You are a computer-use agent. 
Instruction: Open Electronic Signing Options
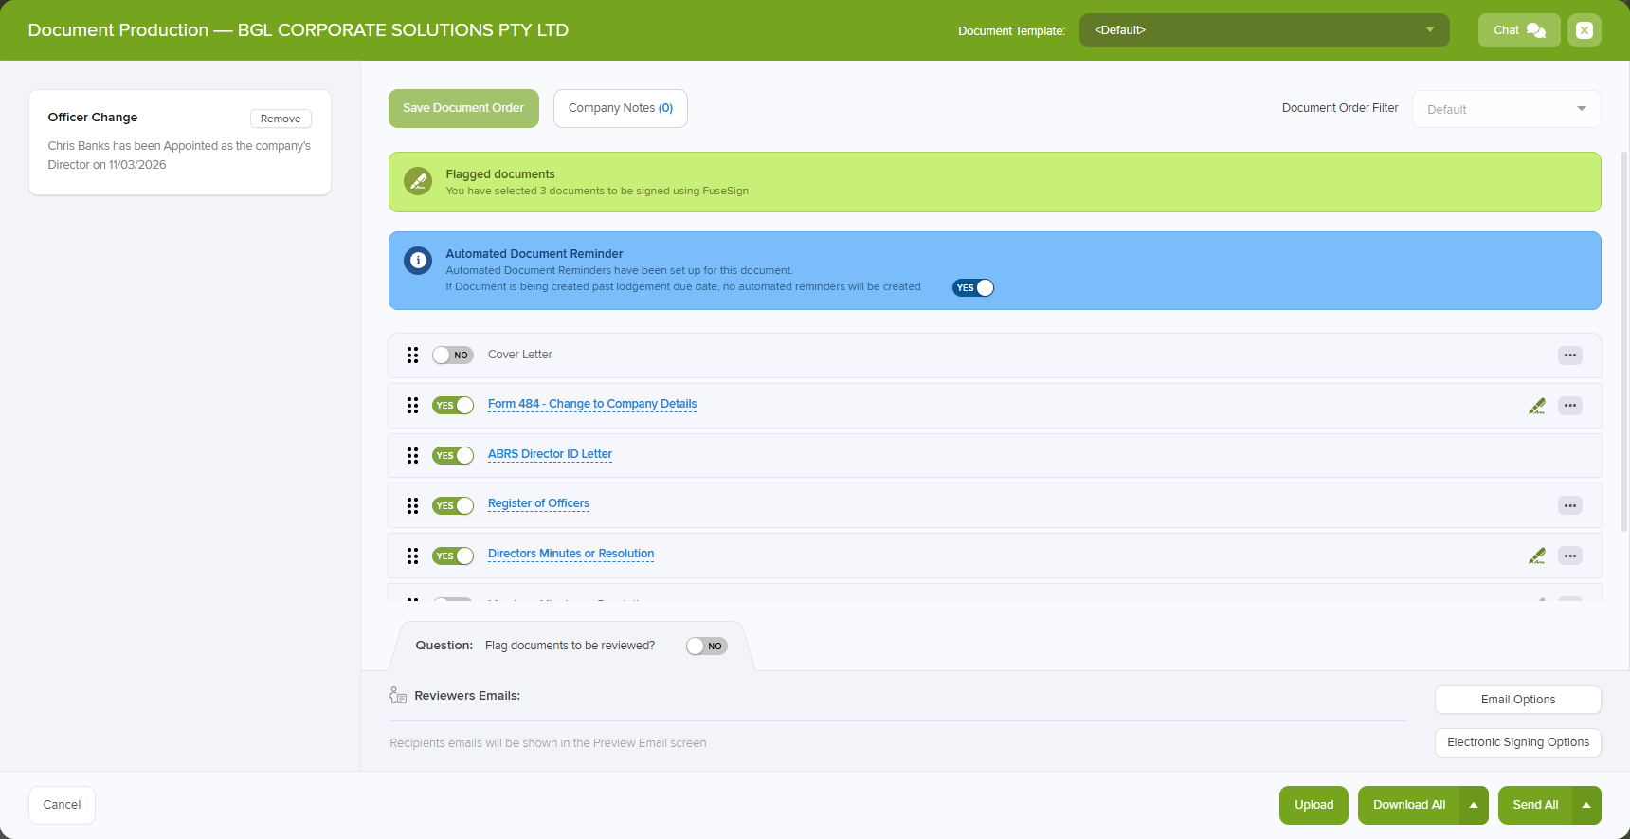click(x=1518, y=742)
